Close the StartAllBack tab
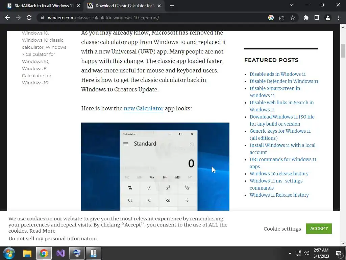This screenshot has height=260, width=346. [78, 6]
